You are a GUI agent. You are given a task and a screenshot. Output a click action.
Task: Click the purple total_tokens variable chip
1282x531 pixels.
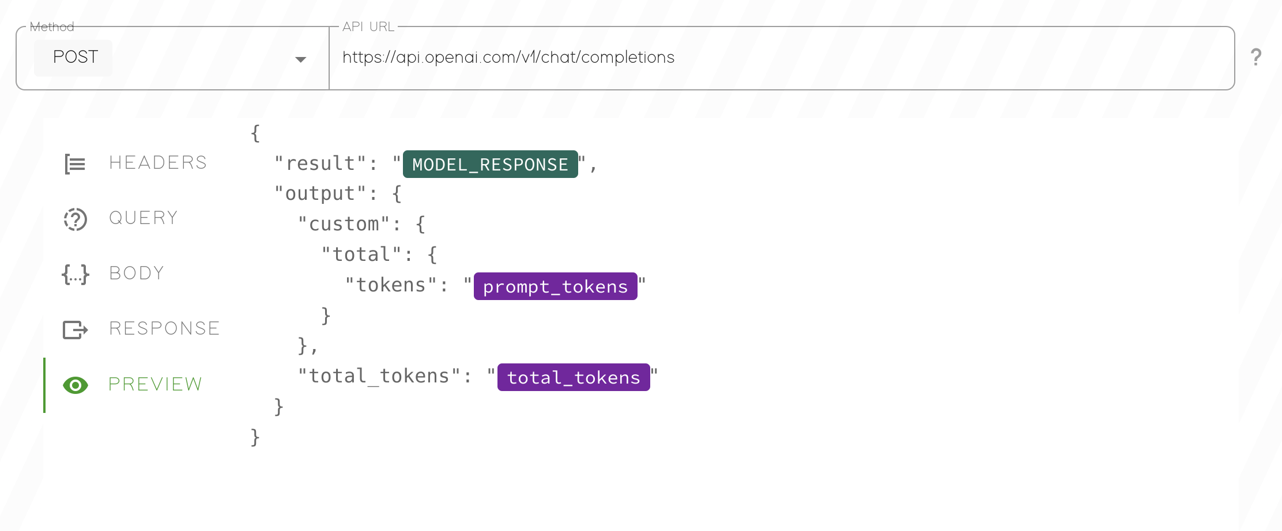pyautogui.click(x=574, y=377)
